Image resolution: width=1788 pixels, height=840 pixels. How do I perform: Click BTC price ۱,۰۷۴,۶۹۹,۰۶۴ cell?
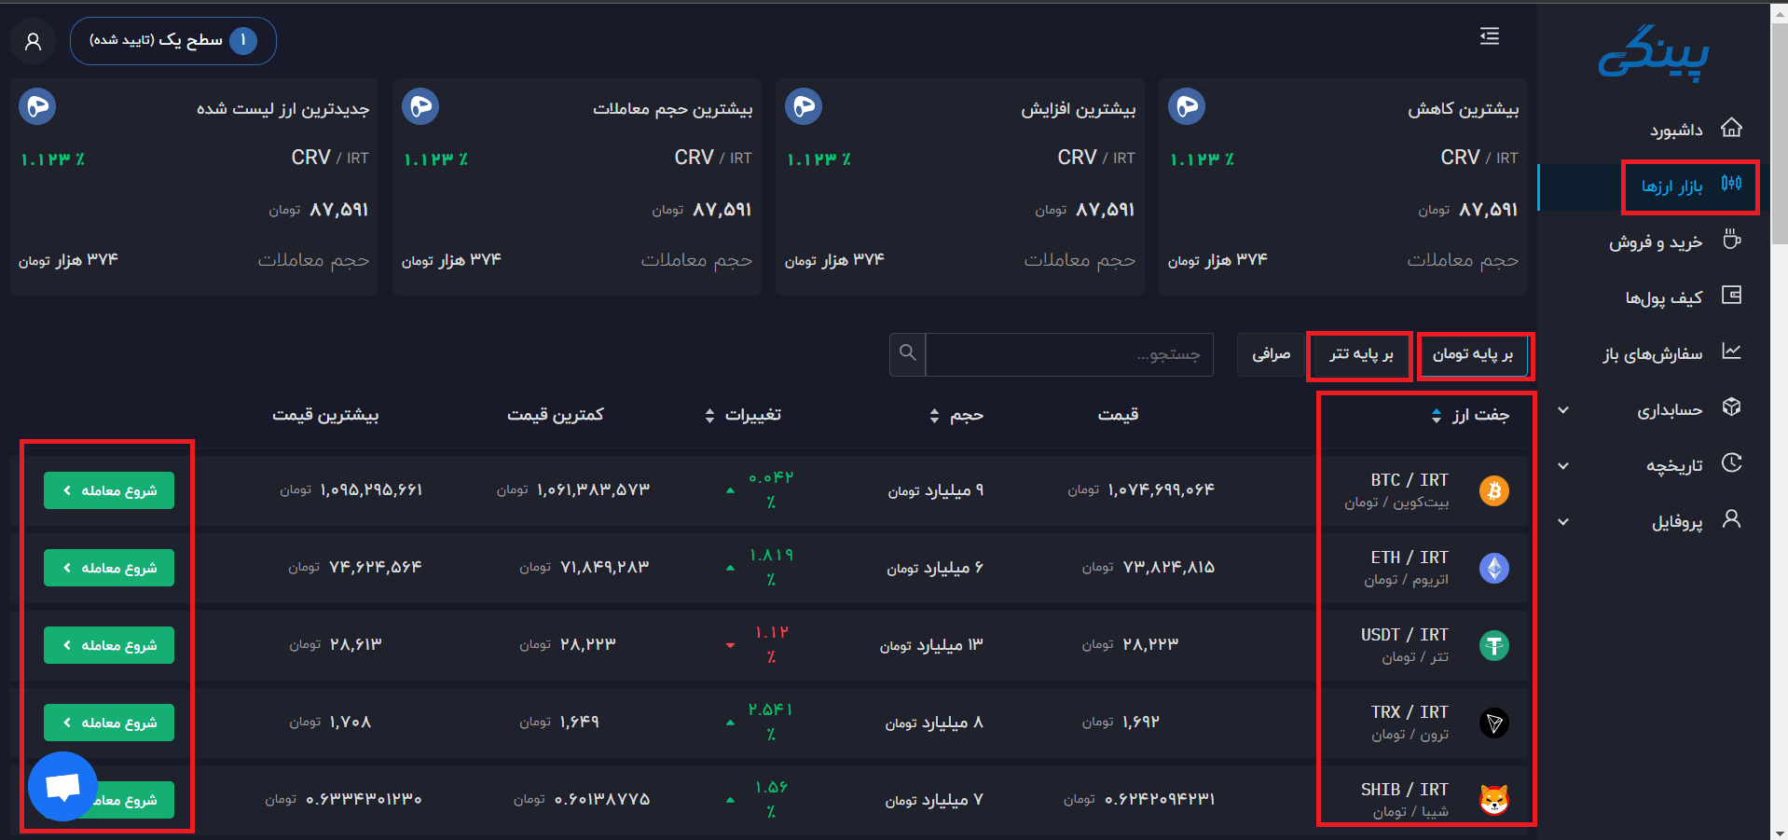click(x=1141, y=490)
